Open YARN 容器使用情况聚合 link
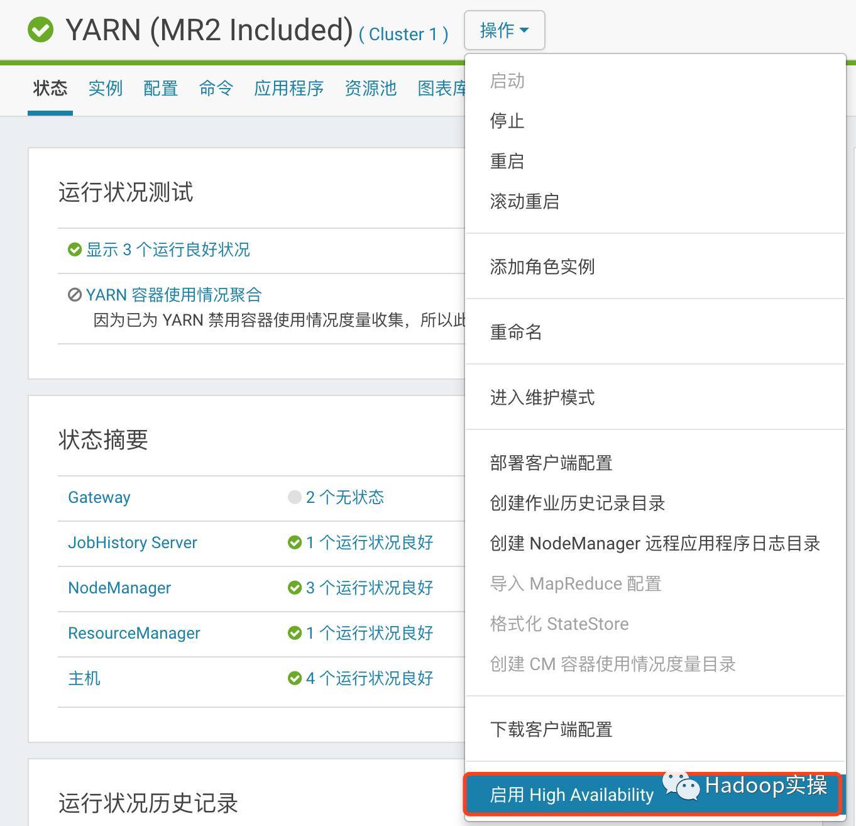Image resolution: width=856 pixels, height=826 pixels. (x=173, y=295)
